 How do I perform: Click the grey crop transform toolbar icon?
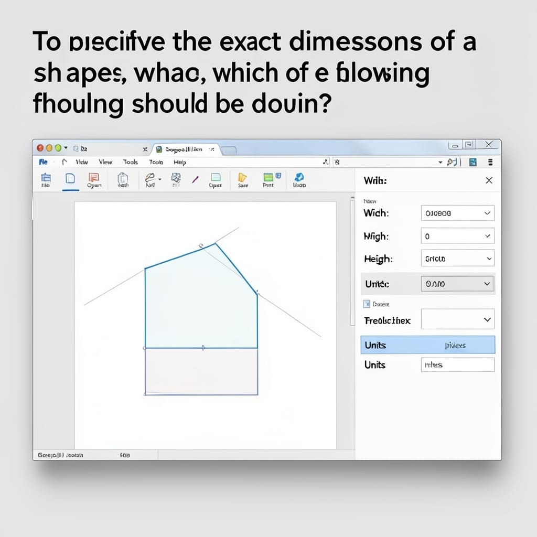pos(176,178)
